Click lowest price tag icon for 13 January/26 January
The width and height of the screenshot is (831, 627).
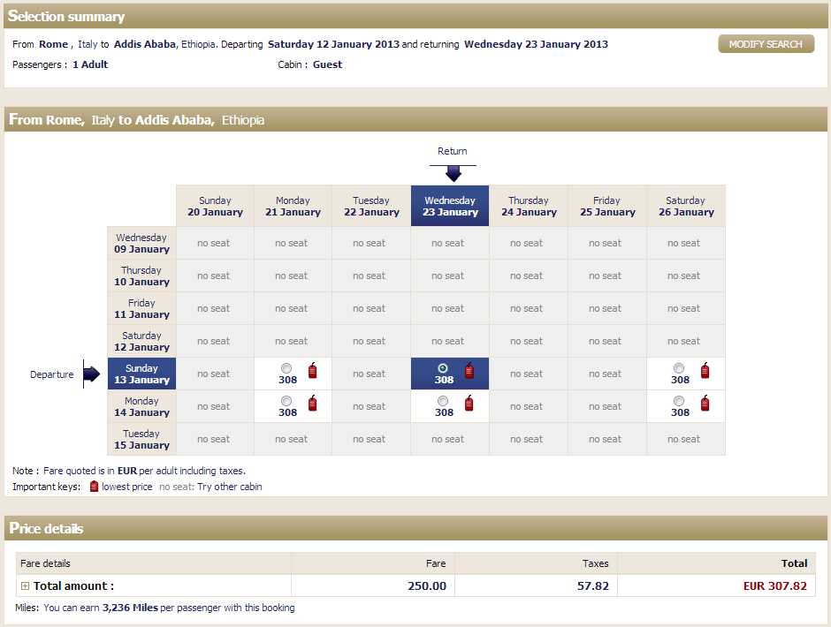click(x=705, y=371)
